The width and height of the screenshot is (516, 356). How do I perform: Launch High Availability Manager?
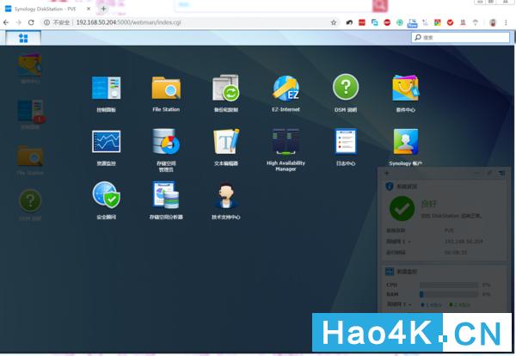286,142
